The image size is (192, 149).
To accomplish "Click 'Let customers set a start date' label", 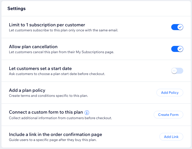I will pyautogui.click(x=40, y=68).
